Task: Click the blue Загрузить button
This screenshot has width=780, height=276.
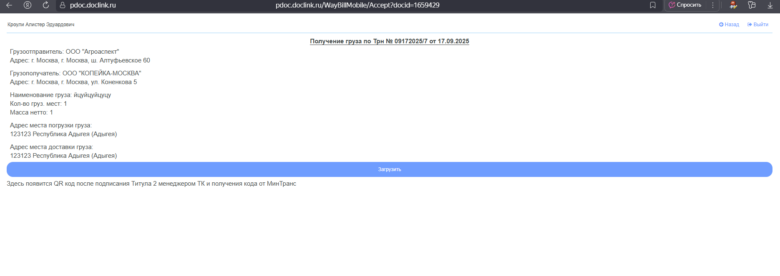Action: click(390, 169)
